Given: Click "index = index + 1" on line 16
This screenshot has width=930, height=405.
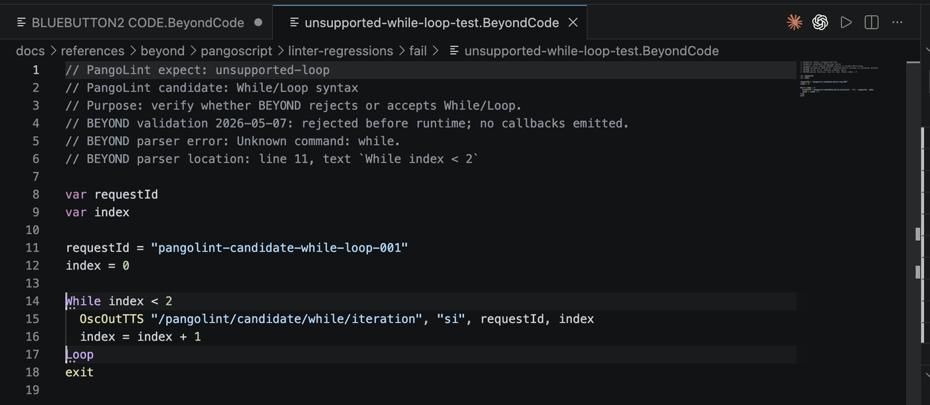Looking at the screenshot, I should pos(141,337).
